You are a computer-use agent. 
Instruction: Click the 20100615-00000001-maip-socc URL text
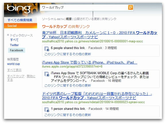coord(92,41)
